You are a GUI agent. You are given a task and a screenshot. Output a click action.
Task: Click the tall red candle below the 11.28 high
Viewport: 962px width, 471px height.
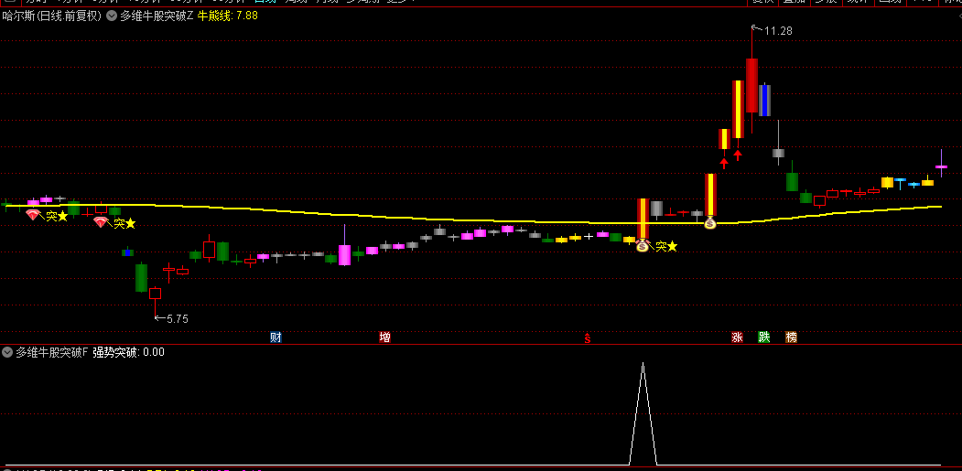pyautogui.click(x=751, y=85)
